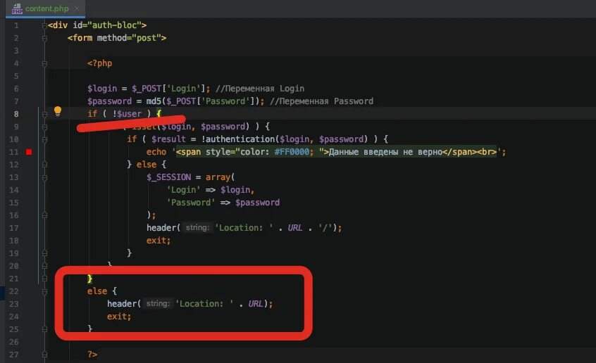
Task: Switch to the content.php editor tab
Action: 45,8
